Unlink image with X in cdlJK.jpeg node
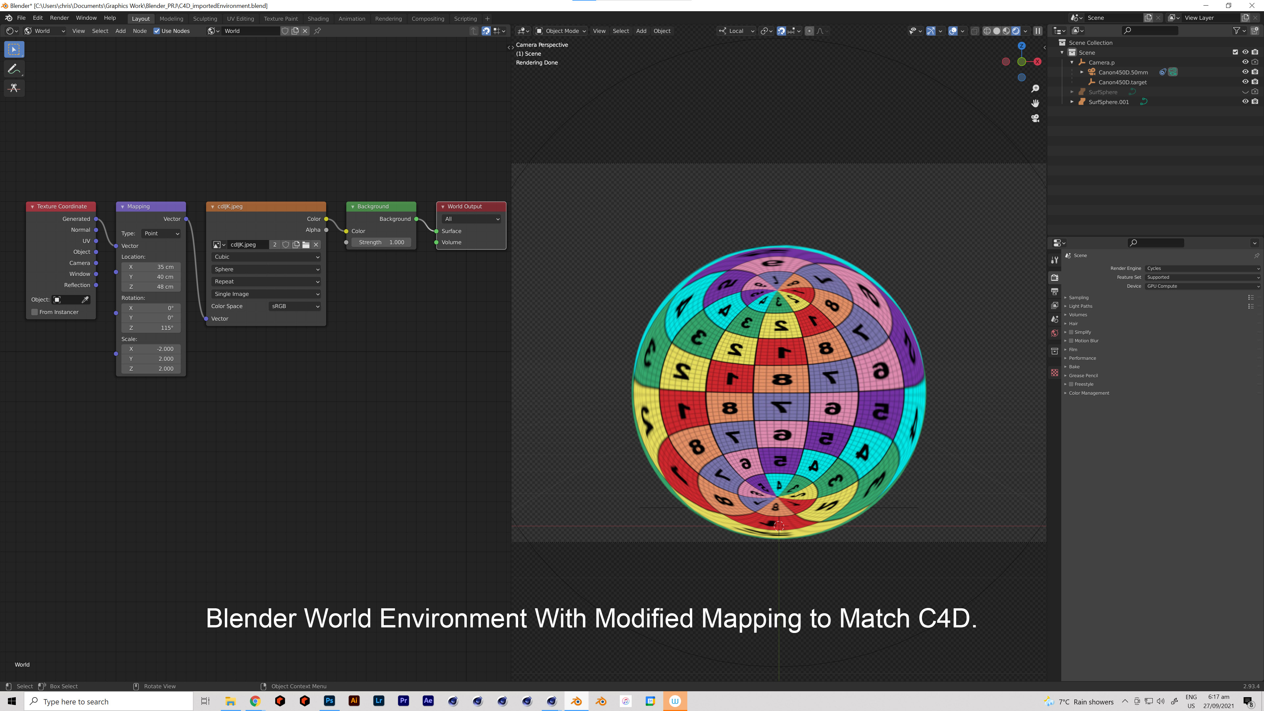This screenshot has height=711, width=1264. click(x=316, y=245)
